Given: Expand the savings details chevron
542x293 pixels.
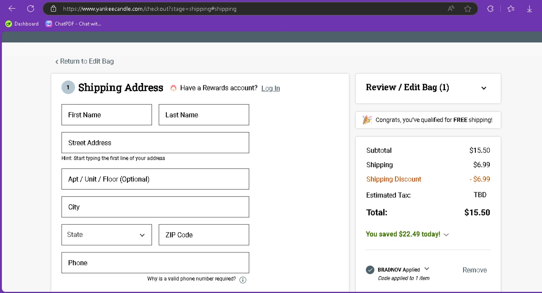Looking at the screenshot, I should 446,234.
